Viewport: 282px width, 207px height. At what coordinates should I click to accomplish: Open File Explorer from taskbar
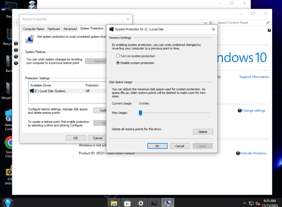tap(114, 203)
